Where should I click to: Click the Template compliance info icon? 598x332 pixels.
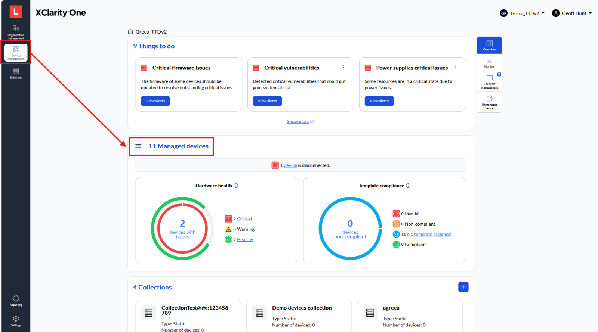click(408, 186)
